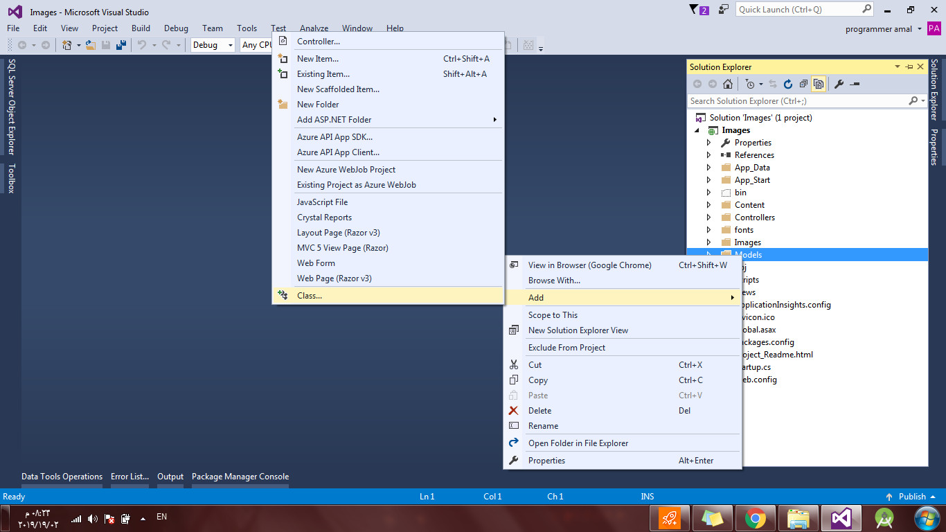Open the Package Manager Console tab

click(x=240, y=477)
